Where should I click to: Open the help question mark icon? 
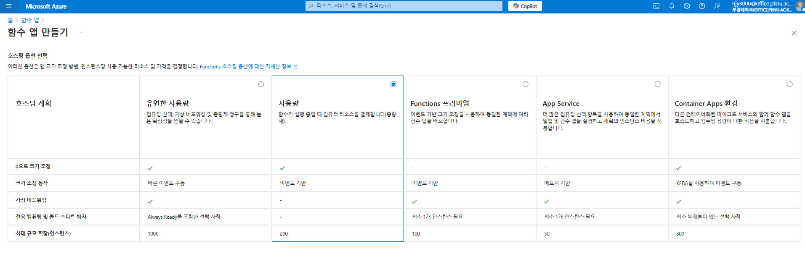tap(702, 6)
